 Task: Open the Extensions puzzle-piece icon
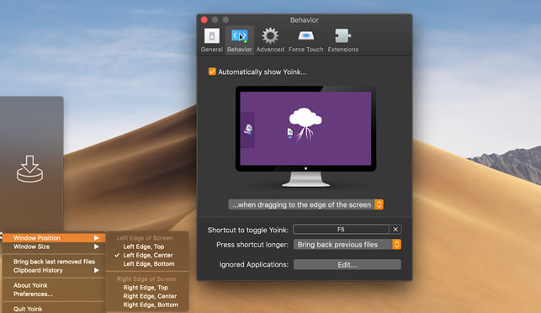[343, 36]
